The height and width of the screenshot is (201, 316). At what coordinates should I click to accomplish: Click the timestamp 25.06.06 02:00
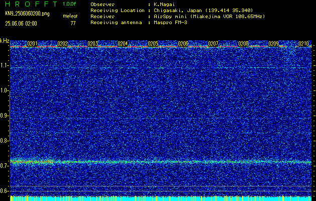coord(21,24)
